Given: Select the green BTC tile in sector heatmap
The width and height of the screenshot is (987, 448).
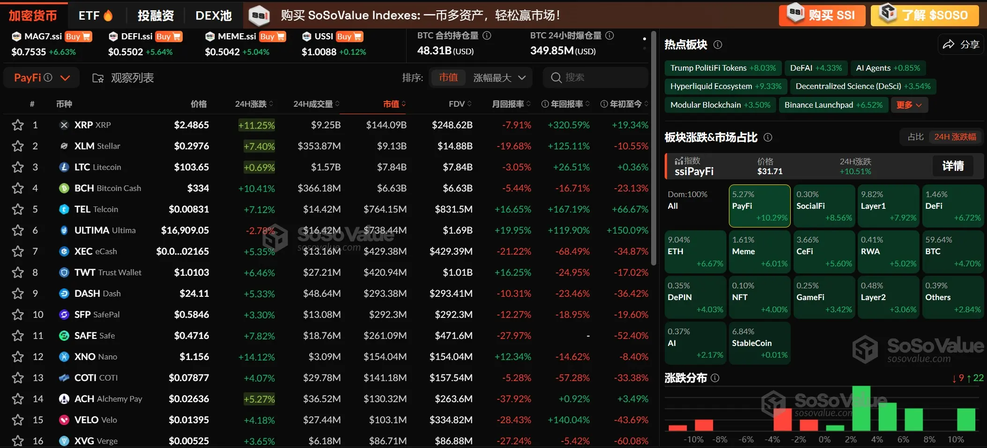Looking at the screenshot, I should (953, 251).
